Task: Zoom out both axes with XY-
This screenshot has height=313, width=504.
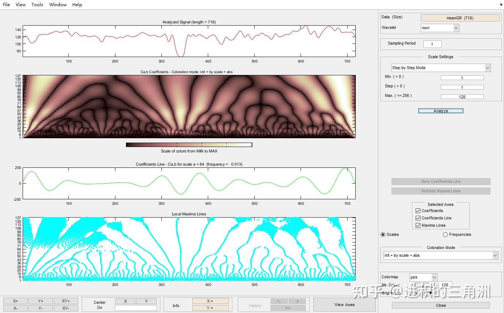Action: point(66,308)
